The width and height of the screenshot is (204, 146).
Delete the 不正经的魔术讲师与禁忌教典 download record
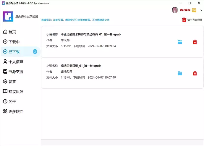point(195,42)
